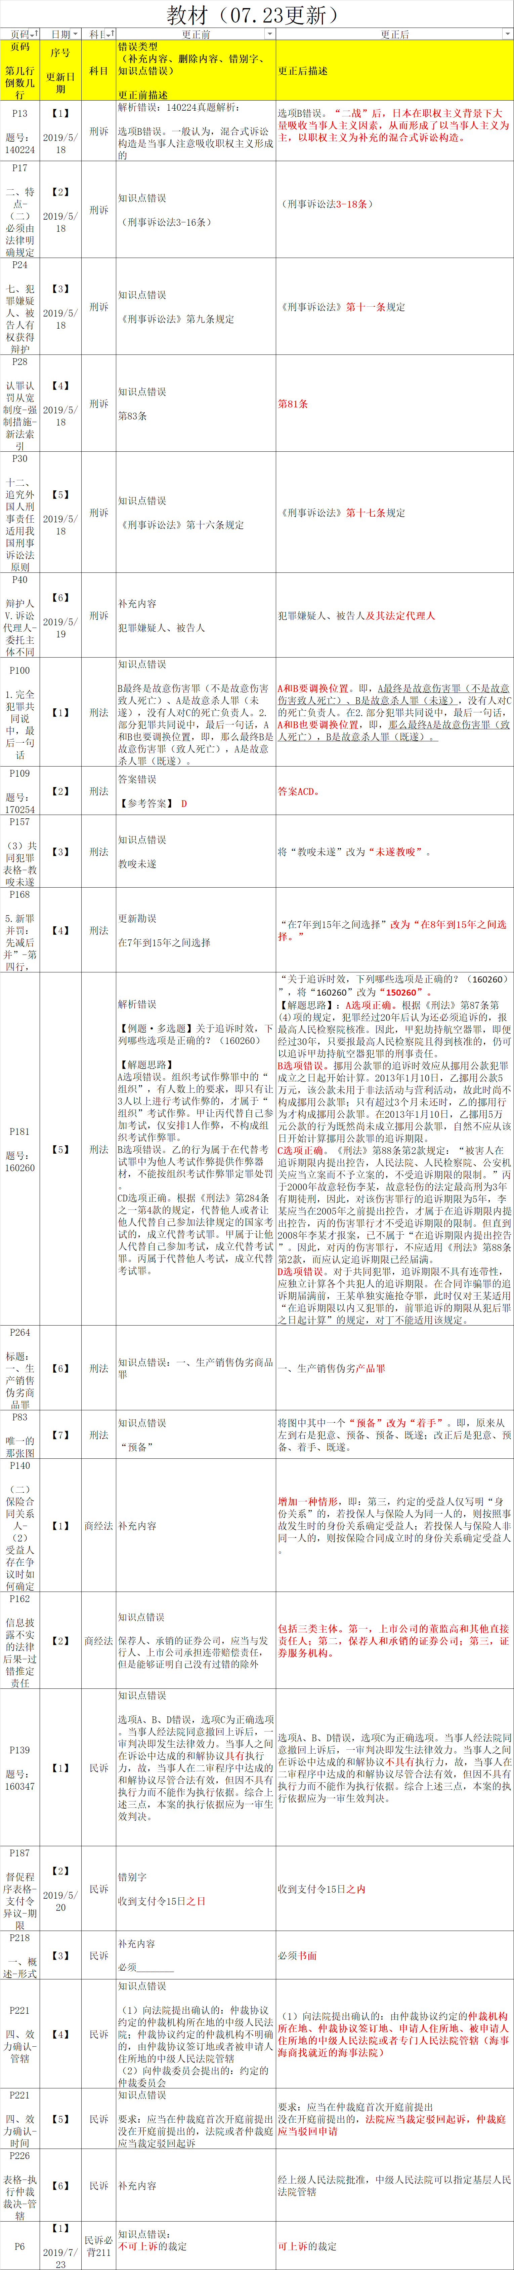
Task: Select the yellow header cell 序号 更新日期
Action: (x=61, y=71)
